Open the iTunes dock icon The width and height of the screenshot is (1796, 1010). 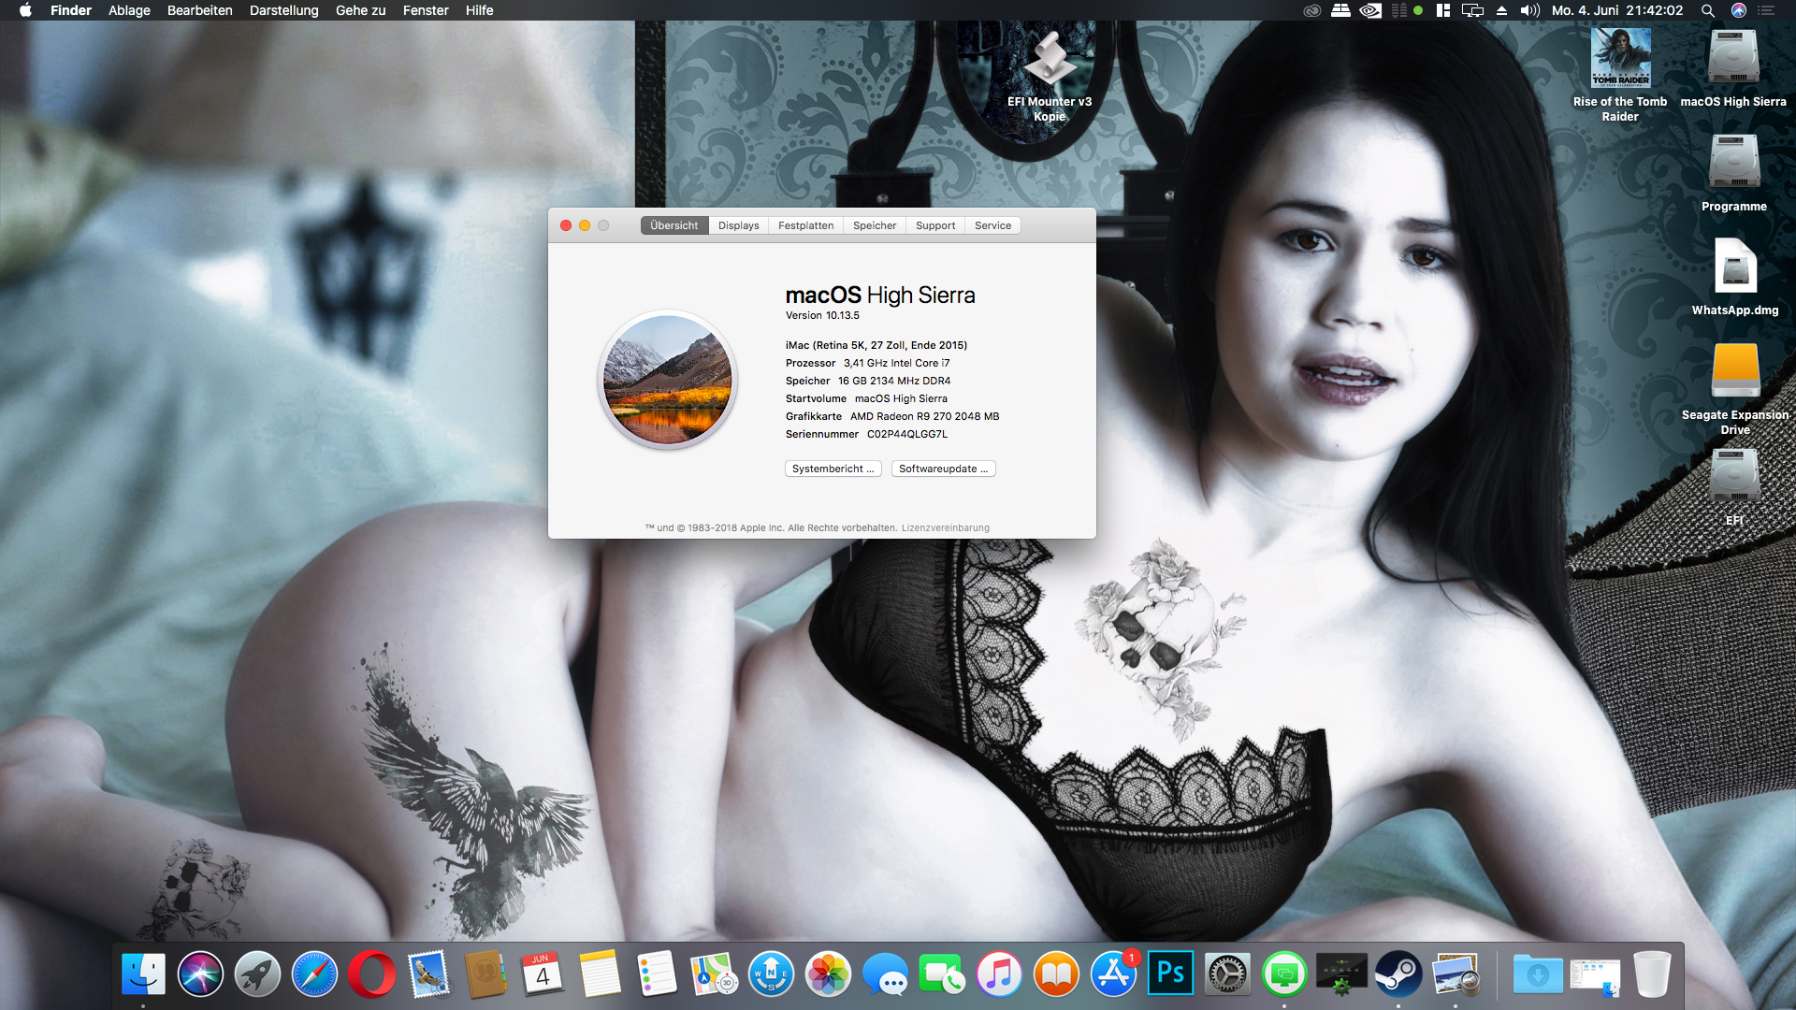click(x=999, y=974)
